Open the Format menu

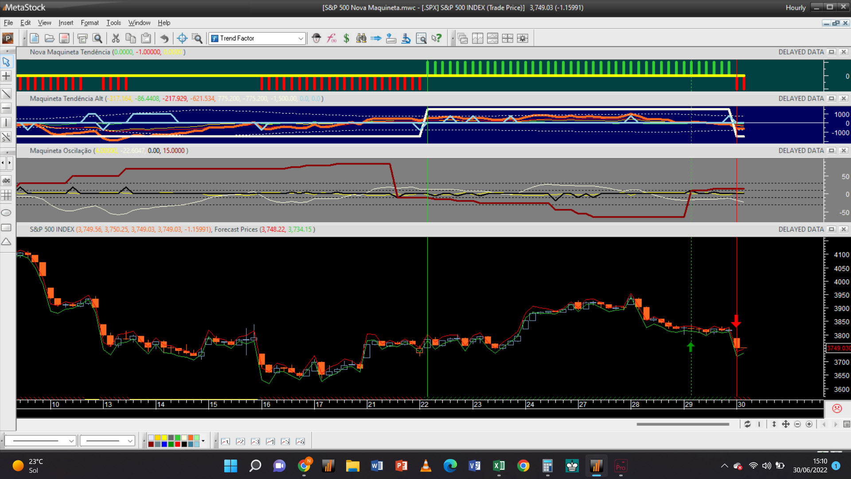coord(90,23)
